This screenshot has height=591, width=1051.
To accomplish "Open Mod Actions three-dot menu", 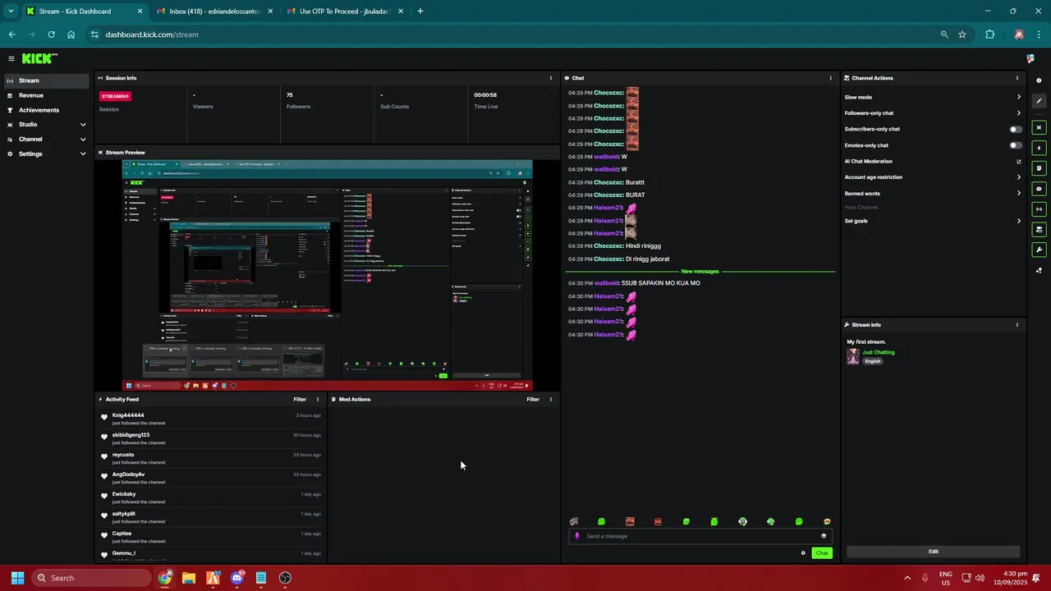I will (x=551, y=400).
